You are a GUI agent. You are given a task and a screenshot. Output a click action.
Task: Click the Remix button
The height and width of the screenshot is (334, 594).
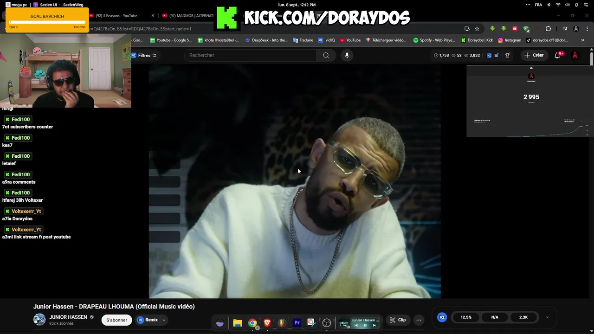coord(148,320)
